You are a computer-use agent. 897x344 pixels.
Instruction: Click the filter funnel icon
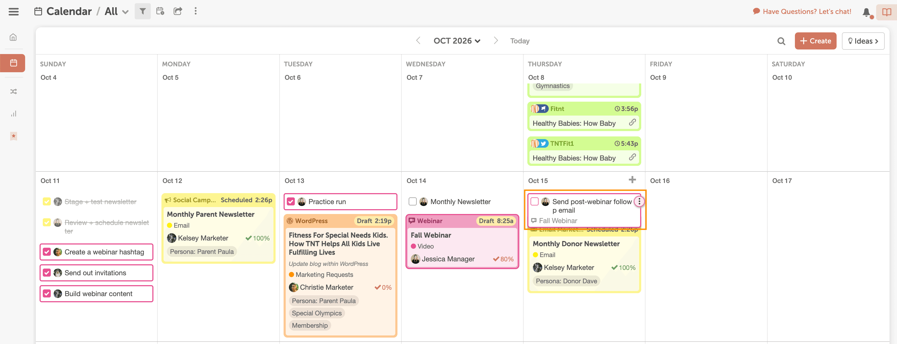coord(142,12)
